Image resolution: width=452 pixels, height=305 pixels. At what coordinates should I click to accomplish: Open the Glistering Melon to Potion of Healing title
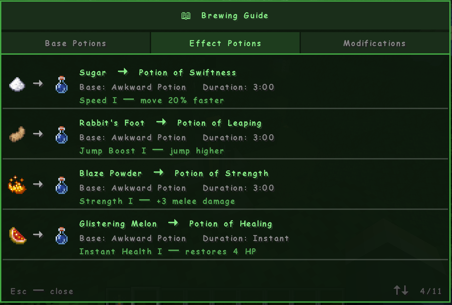coord(176,224)
